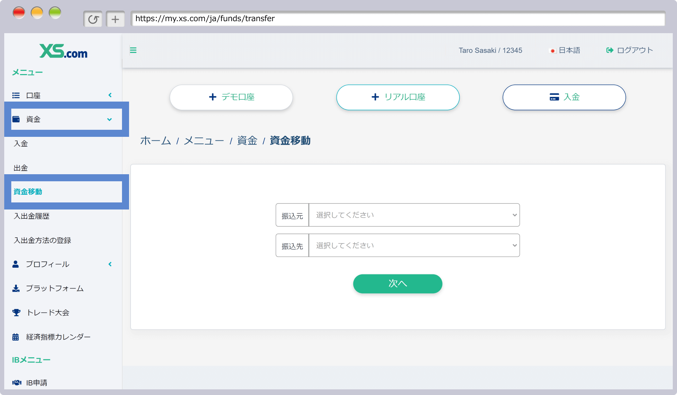677x395 pixels.
Task: Open the プラットフォーム menu item
Action: point(55,288)
